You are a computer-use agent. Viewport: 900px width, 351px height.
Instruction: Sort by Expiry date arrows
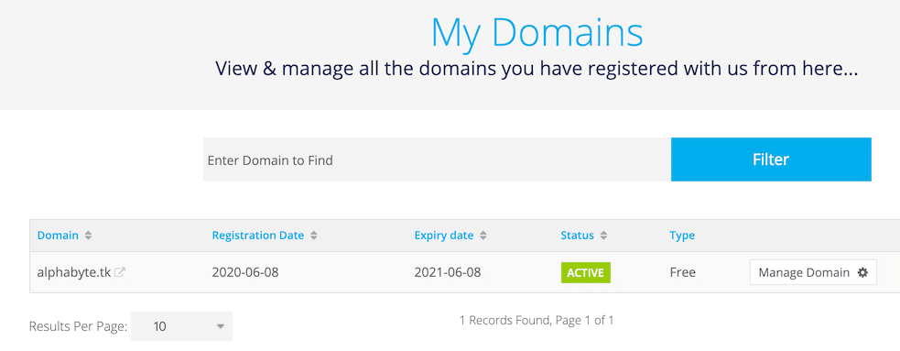[x=483, y=236]
